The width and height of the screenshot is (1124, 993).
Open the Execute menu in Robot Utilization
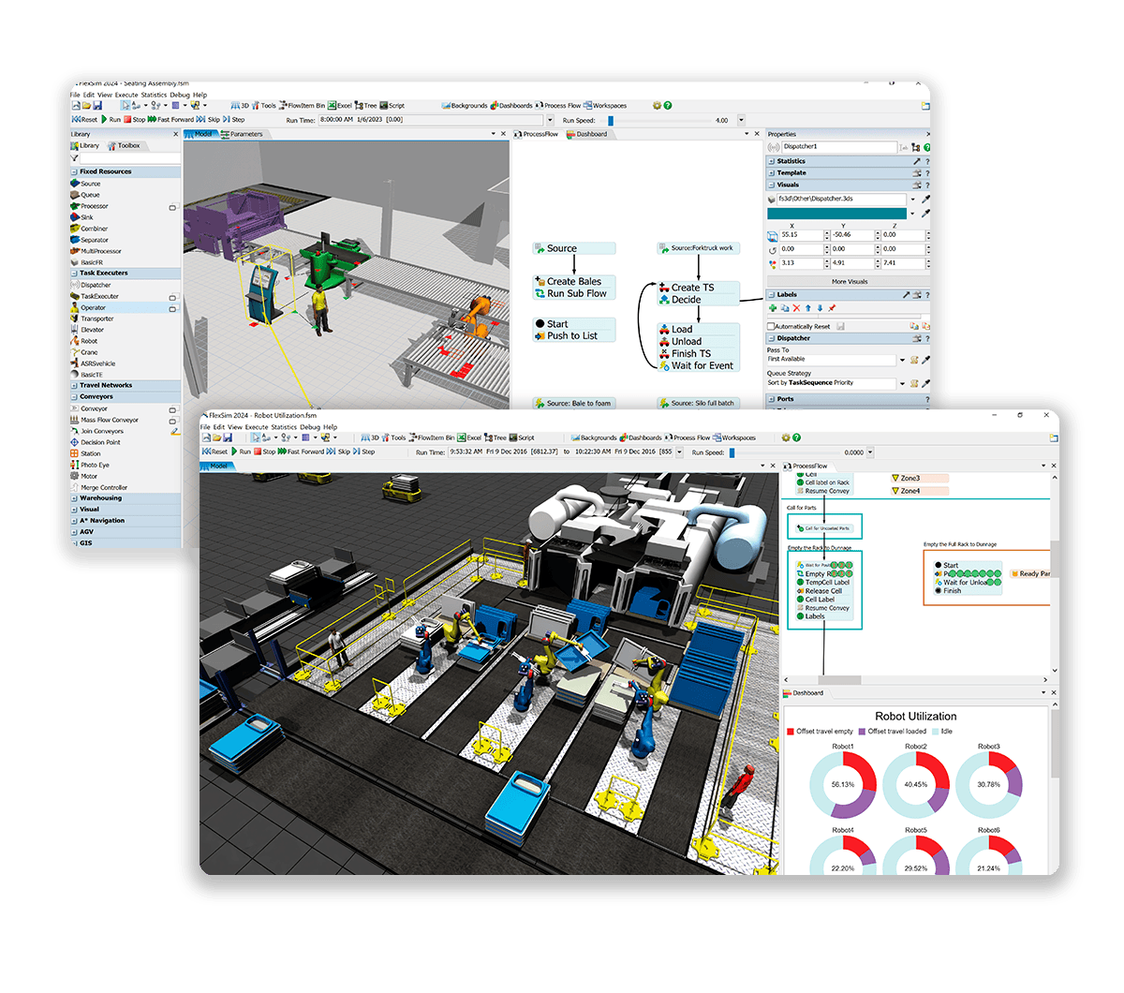[x=257, y=427]
